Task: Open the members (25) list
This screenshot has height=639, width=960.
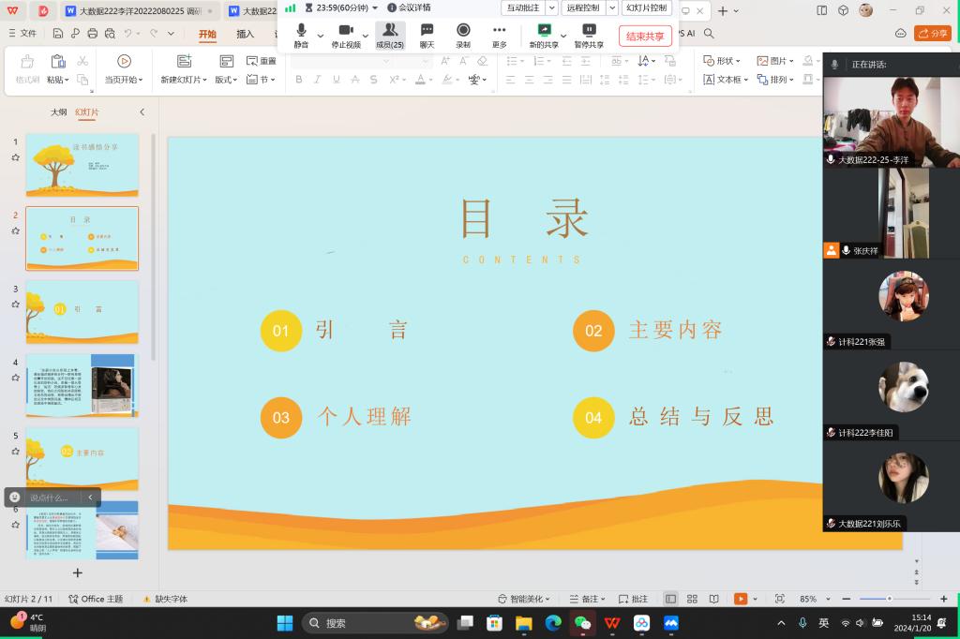Action: (x=390, y=35)
